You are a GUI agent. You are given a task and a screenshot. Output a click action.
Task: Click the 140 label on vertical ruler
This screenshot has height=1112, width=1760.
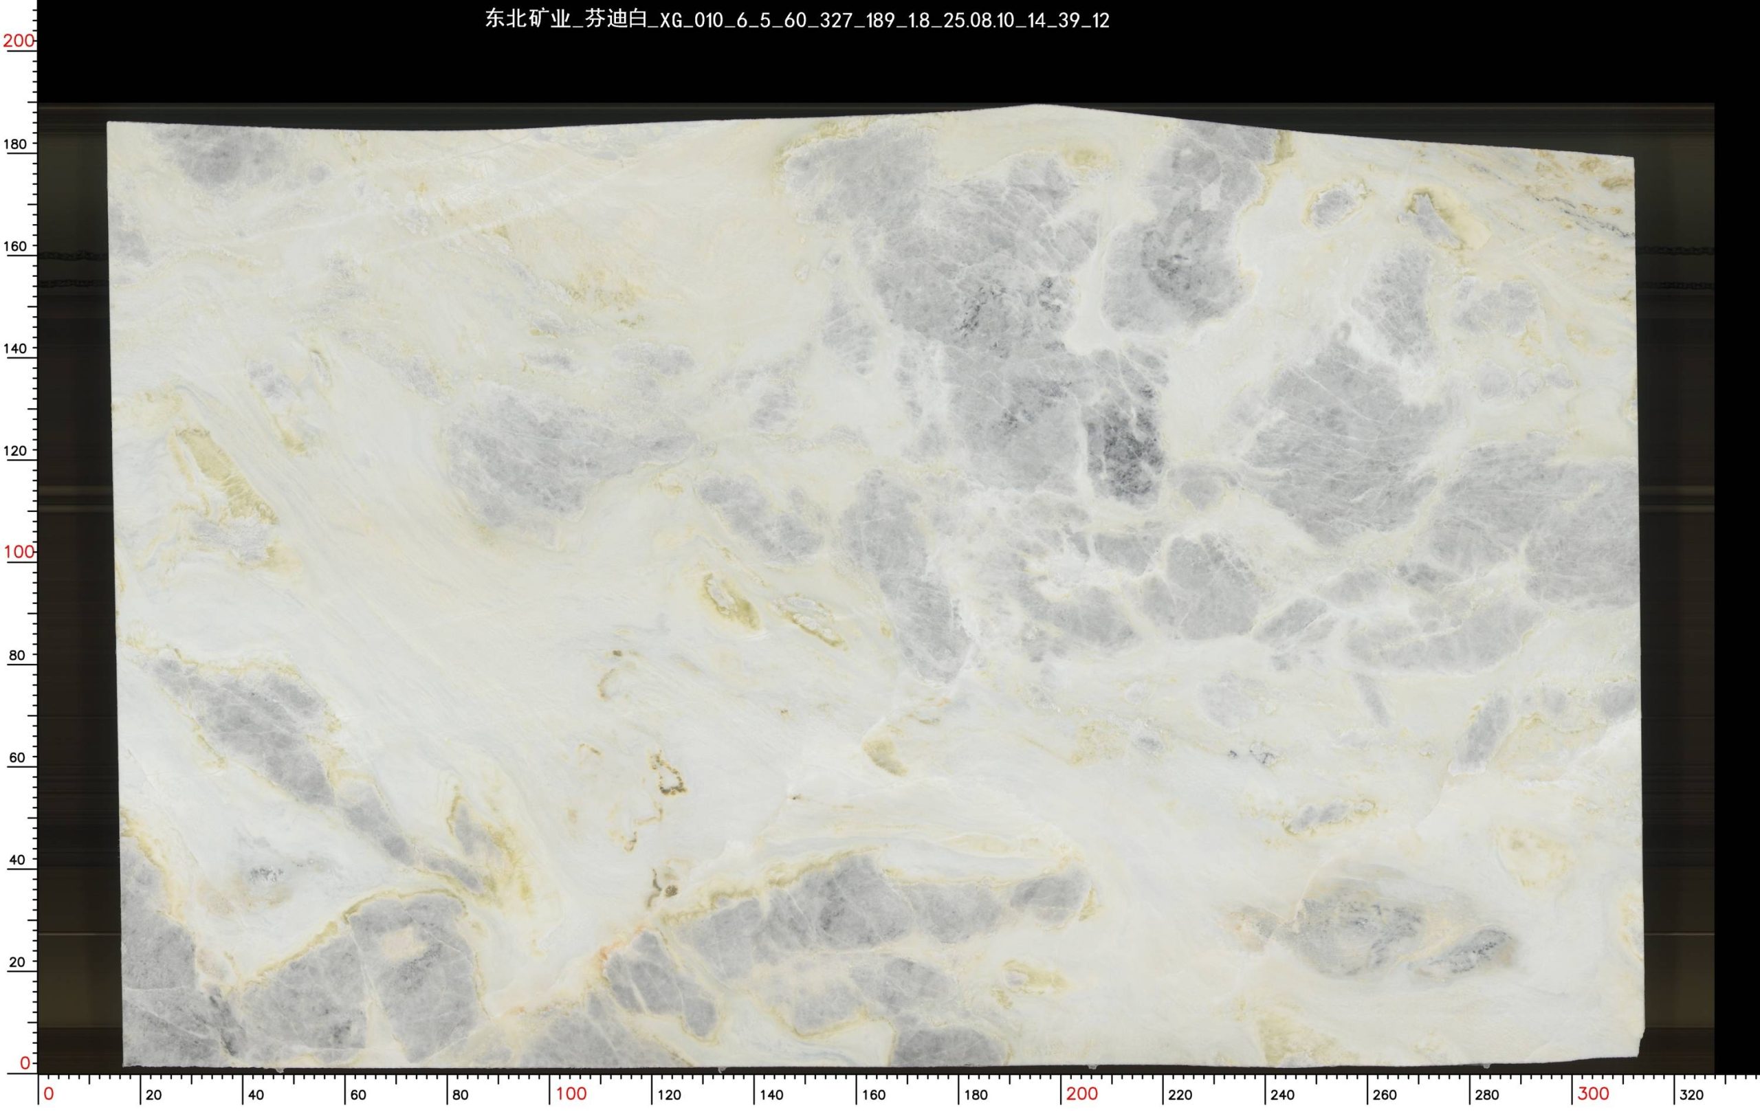tap(14, 348)
